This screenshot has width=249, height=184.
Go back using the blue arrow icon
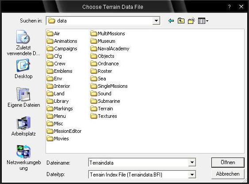[171, 21]
